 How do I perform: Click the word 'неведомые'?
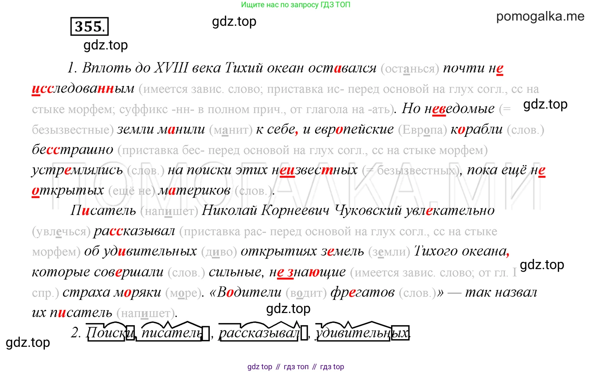pyautogui.click(x=459, y=109)
